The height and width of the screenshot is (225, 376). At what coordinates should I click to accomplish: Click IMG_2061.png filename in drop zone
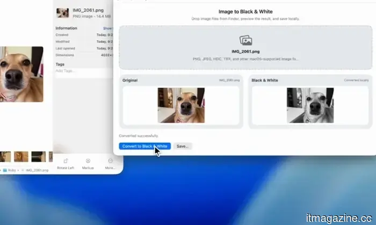pyautogui.click(x=245, y=51)
